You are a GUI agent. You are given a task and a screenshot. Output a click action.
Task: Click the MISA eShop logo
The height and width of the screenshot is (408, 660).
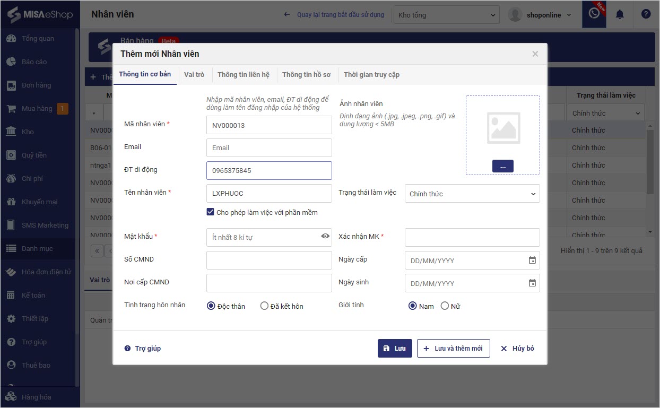click(40, 14)
